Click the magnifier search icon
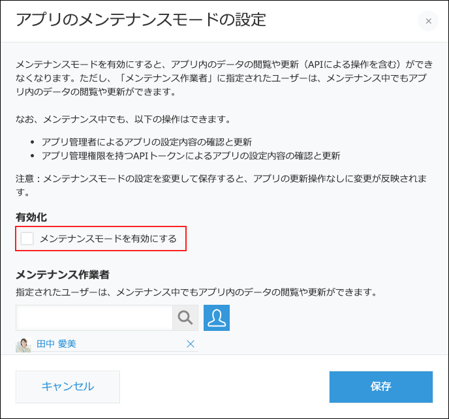Viewport: 449px width, 419px height. pos(185,318)
